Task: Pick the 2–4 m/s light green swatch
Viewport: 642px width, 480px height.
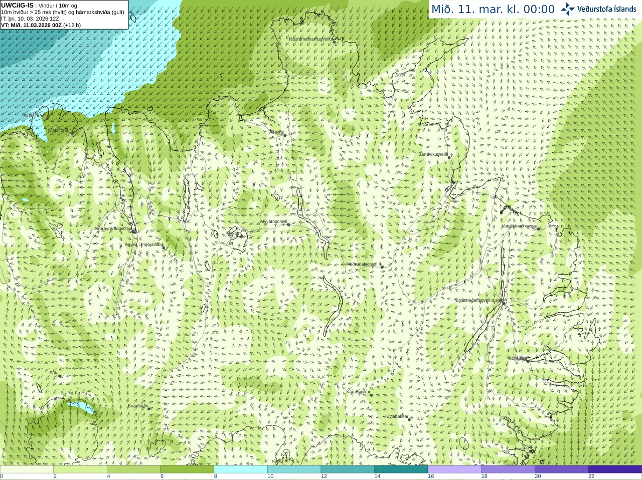Action: 80,469
